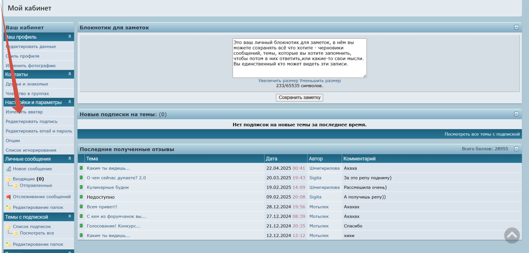Collapse the Ваш профиль sidebar section
Screen dimensions: 529x253
70,36
